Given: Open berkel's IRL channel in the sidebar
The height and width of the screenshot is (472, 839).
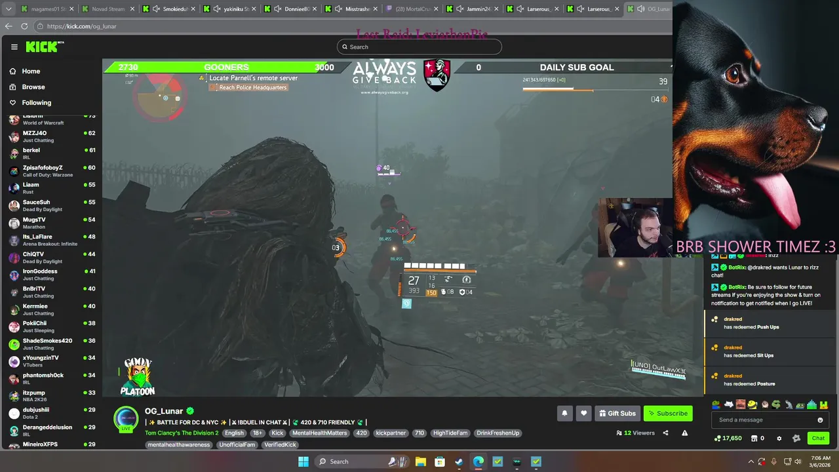Looking at the screenshot, I should pos(51,153).
